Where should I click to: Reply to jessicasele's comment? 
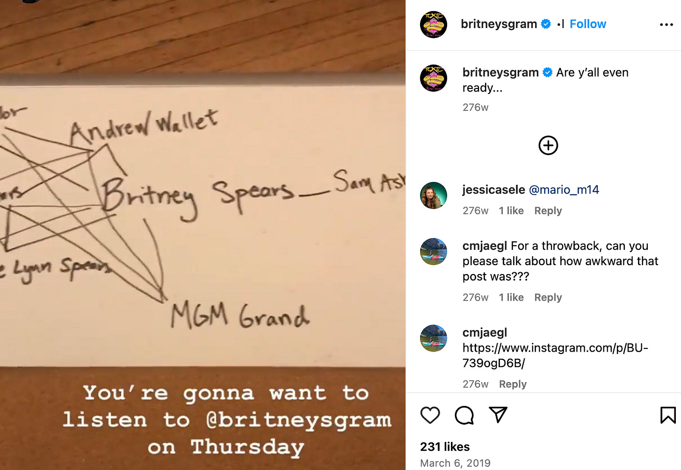tap(548, 211)
